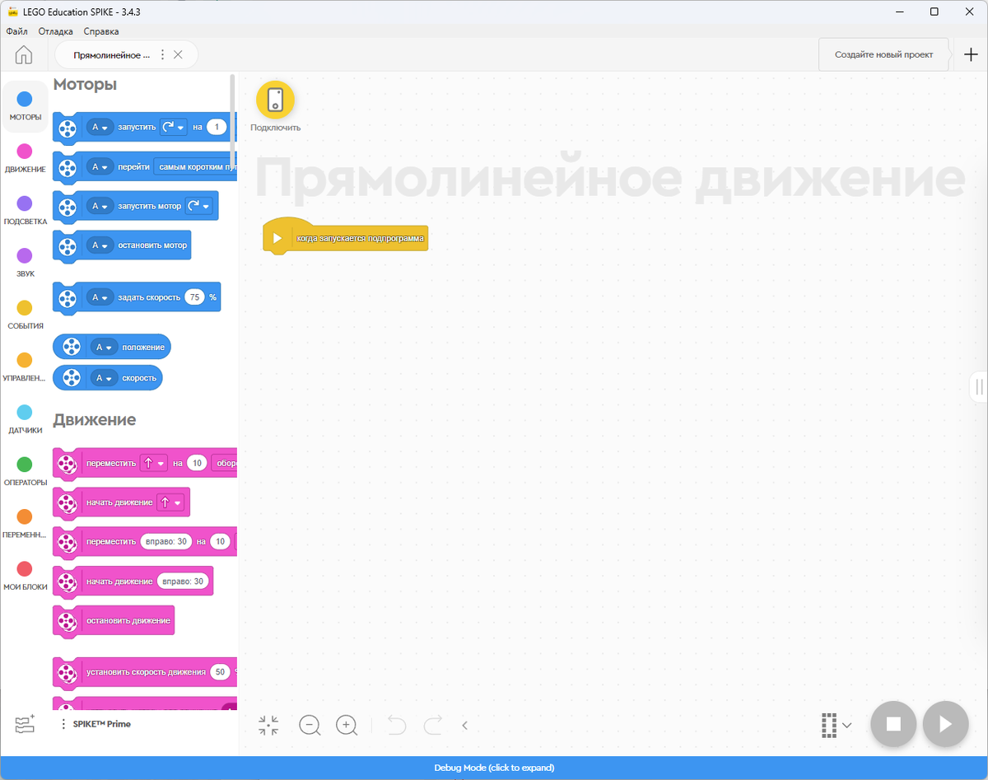
Task: Expand the Debug Mode bar
Action: tap(494, 767)
